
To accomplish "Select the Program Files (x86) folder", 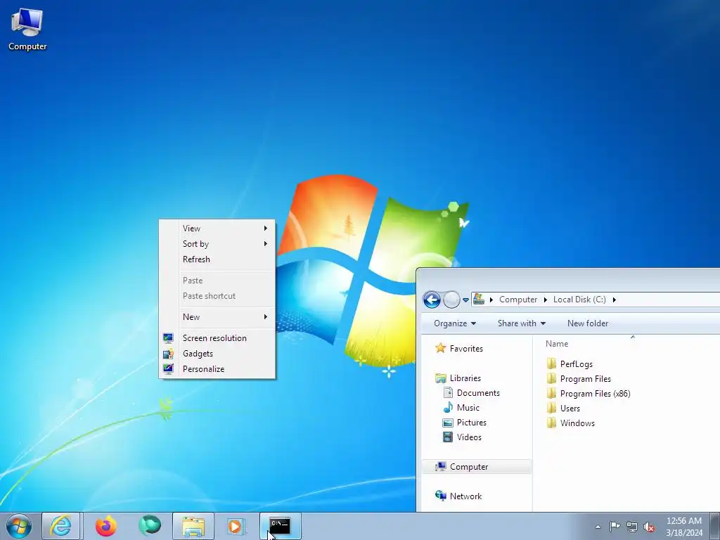I will 595,394.
